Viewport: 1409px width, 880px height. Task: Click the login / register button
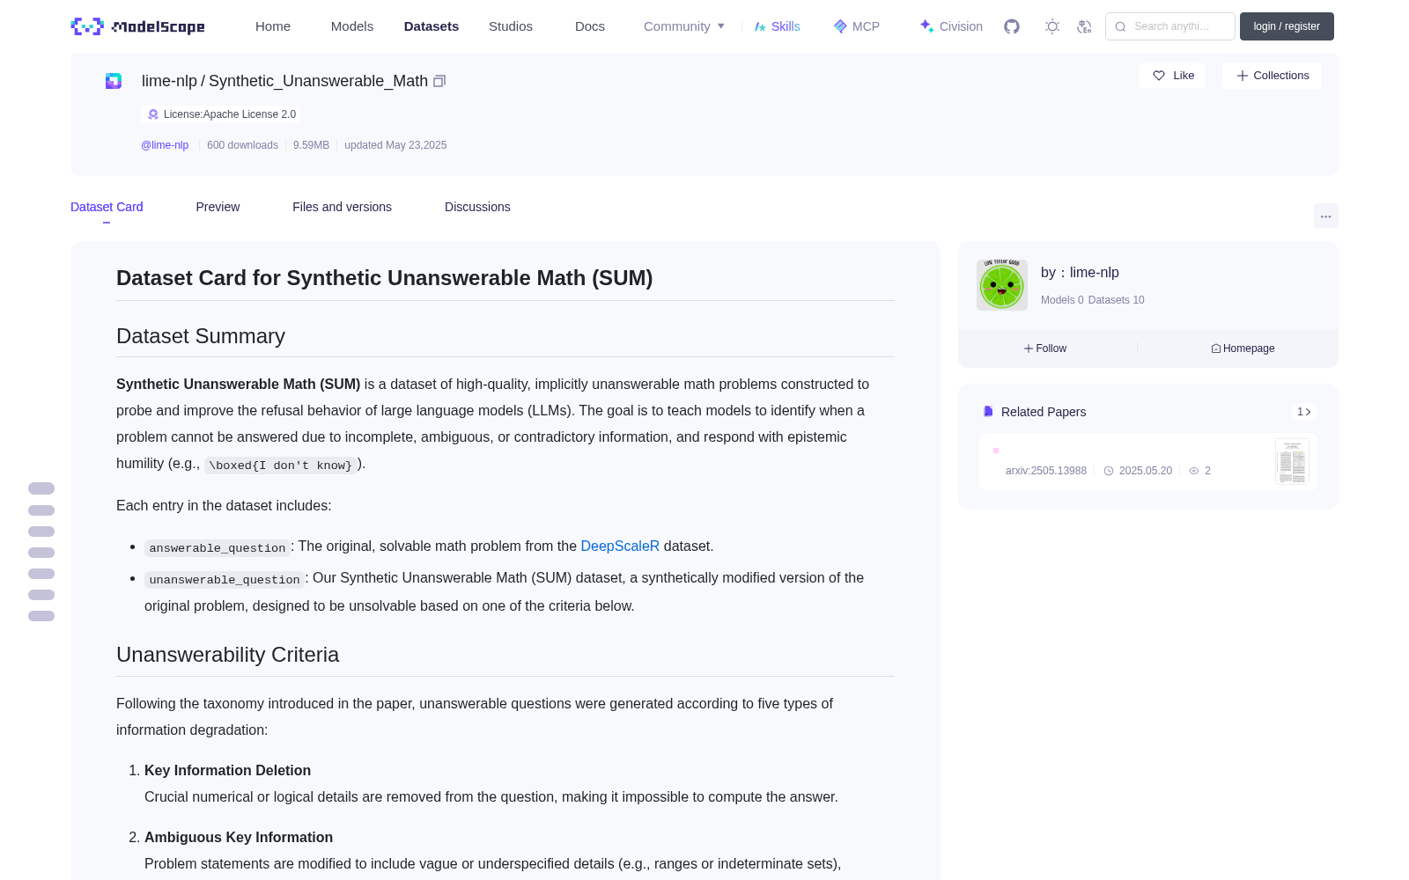pos(1287,26)
